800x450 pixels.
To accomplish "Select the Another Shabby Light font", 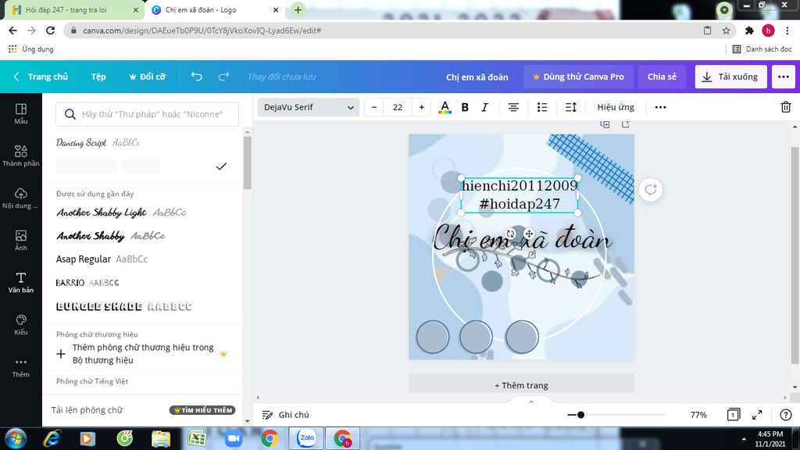I will click(x=102, y=212).
